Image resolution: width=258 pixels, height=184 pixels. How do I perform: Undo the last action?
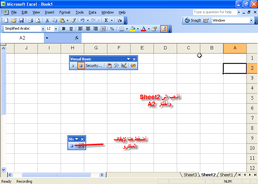[x=83, y=20]
